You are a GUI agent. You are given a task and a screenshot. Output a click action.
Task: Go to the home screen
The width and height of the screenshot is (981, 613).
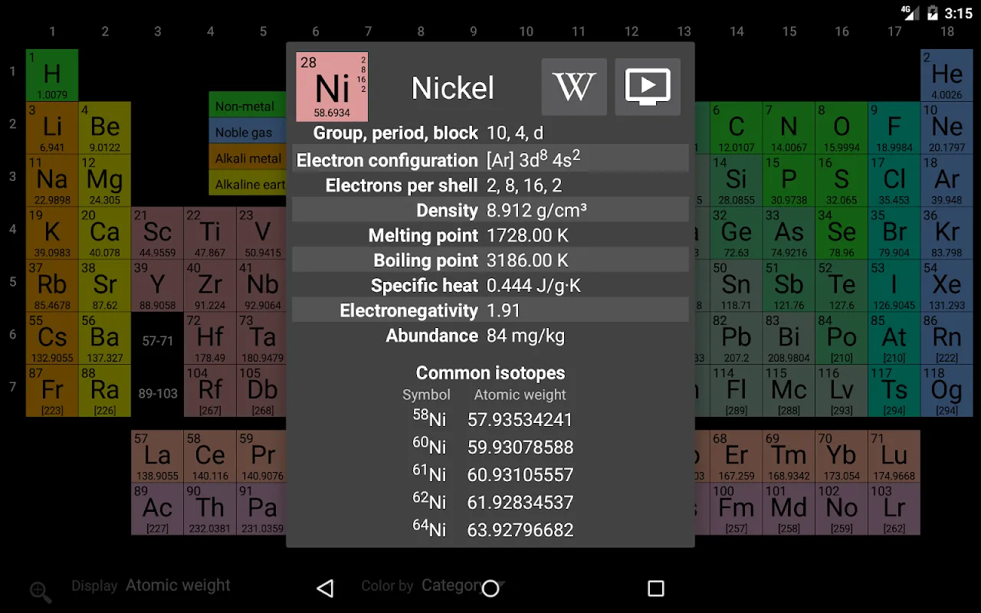click(x=490, y=588)
